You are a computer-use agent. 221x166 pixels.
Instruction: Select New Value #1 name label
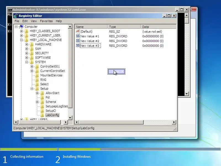pyautogui.click(x=90, y=36)
